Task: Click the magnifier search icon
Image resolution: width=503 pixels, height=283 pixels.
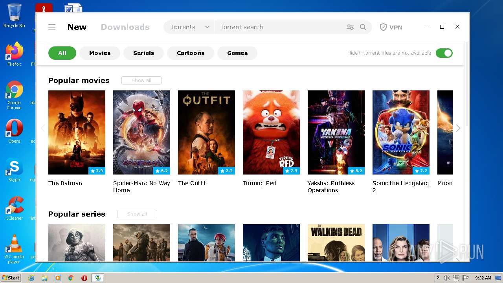Action: click(363, 27)
